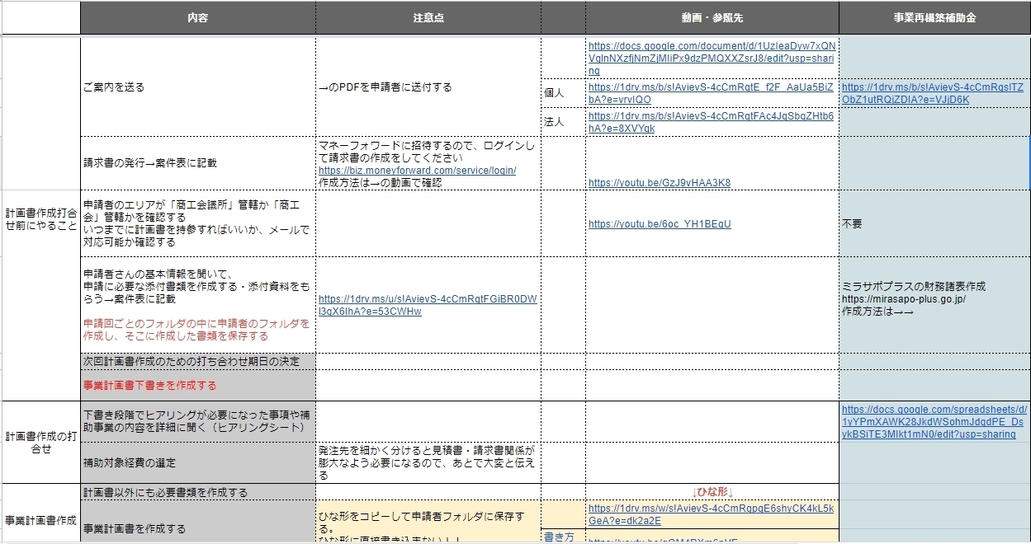The image size is (1031, 544).
Task: Open the youtu.be/GzJ9vHAA3K8 video link
Action: [x=659, y=182]
